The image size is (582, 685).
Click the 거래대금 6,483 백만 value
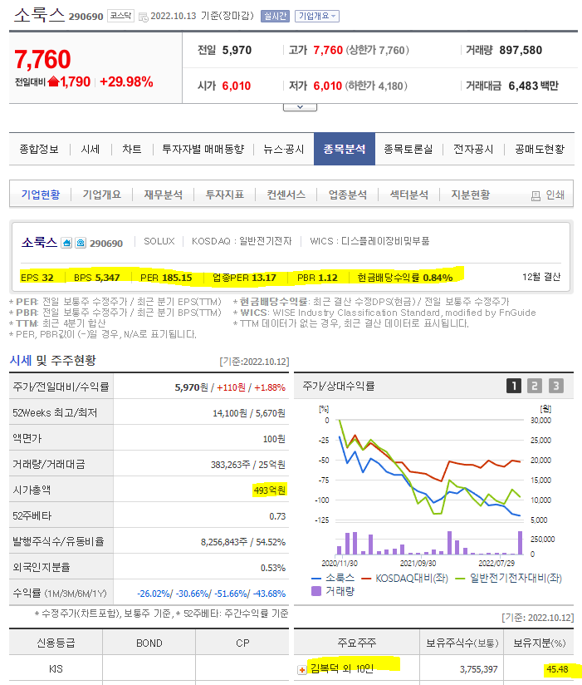coord(533,86)
